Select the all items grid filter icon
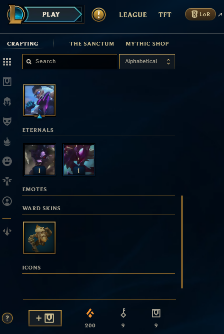This screenshot has height=334, width=224. click(7, 62)
